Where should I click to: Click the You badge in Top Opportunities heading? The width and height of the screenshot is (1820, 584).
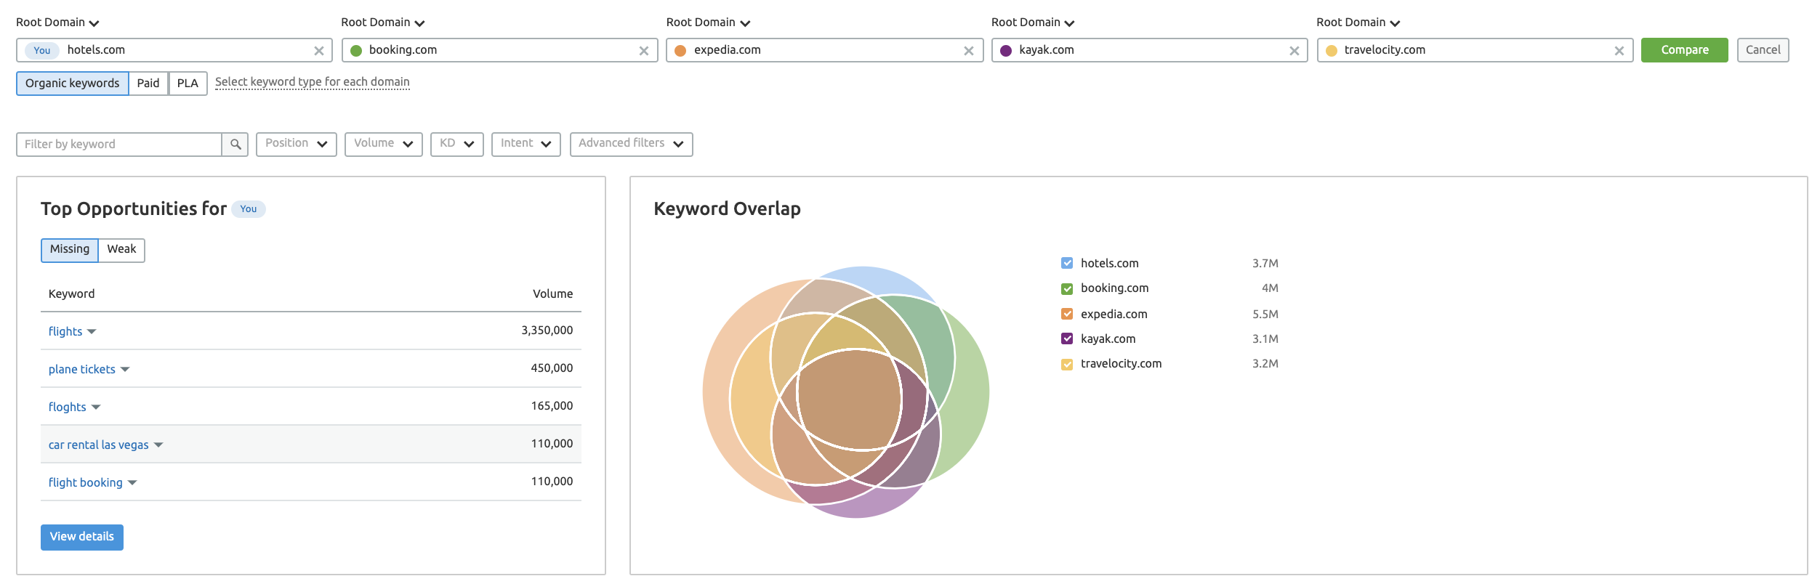(249, 209)
